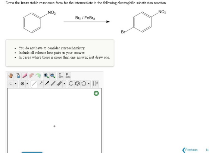Screen dimensions: 209x153
Task: Click the NO2 label on nitrobenzene reactant
Action: point(52,13)
